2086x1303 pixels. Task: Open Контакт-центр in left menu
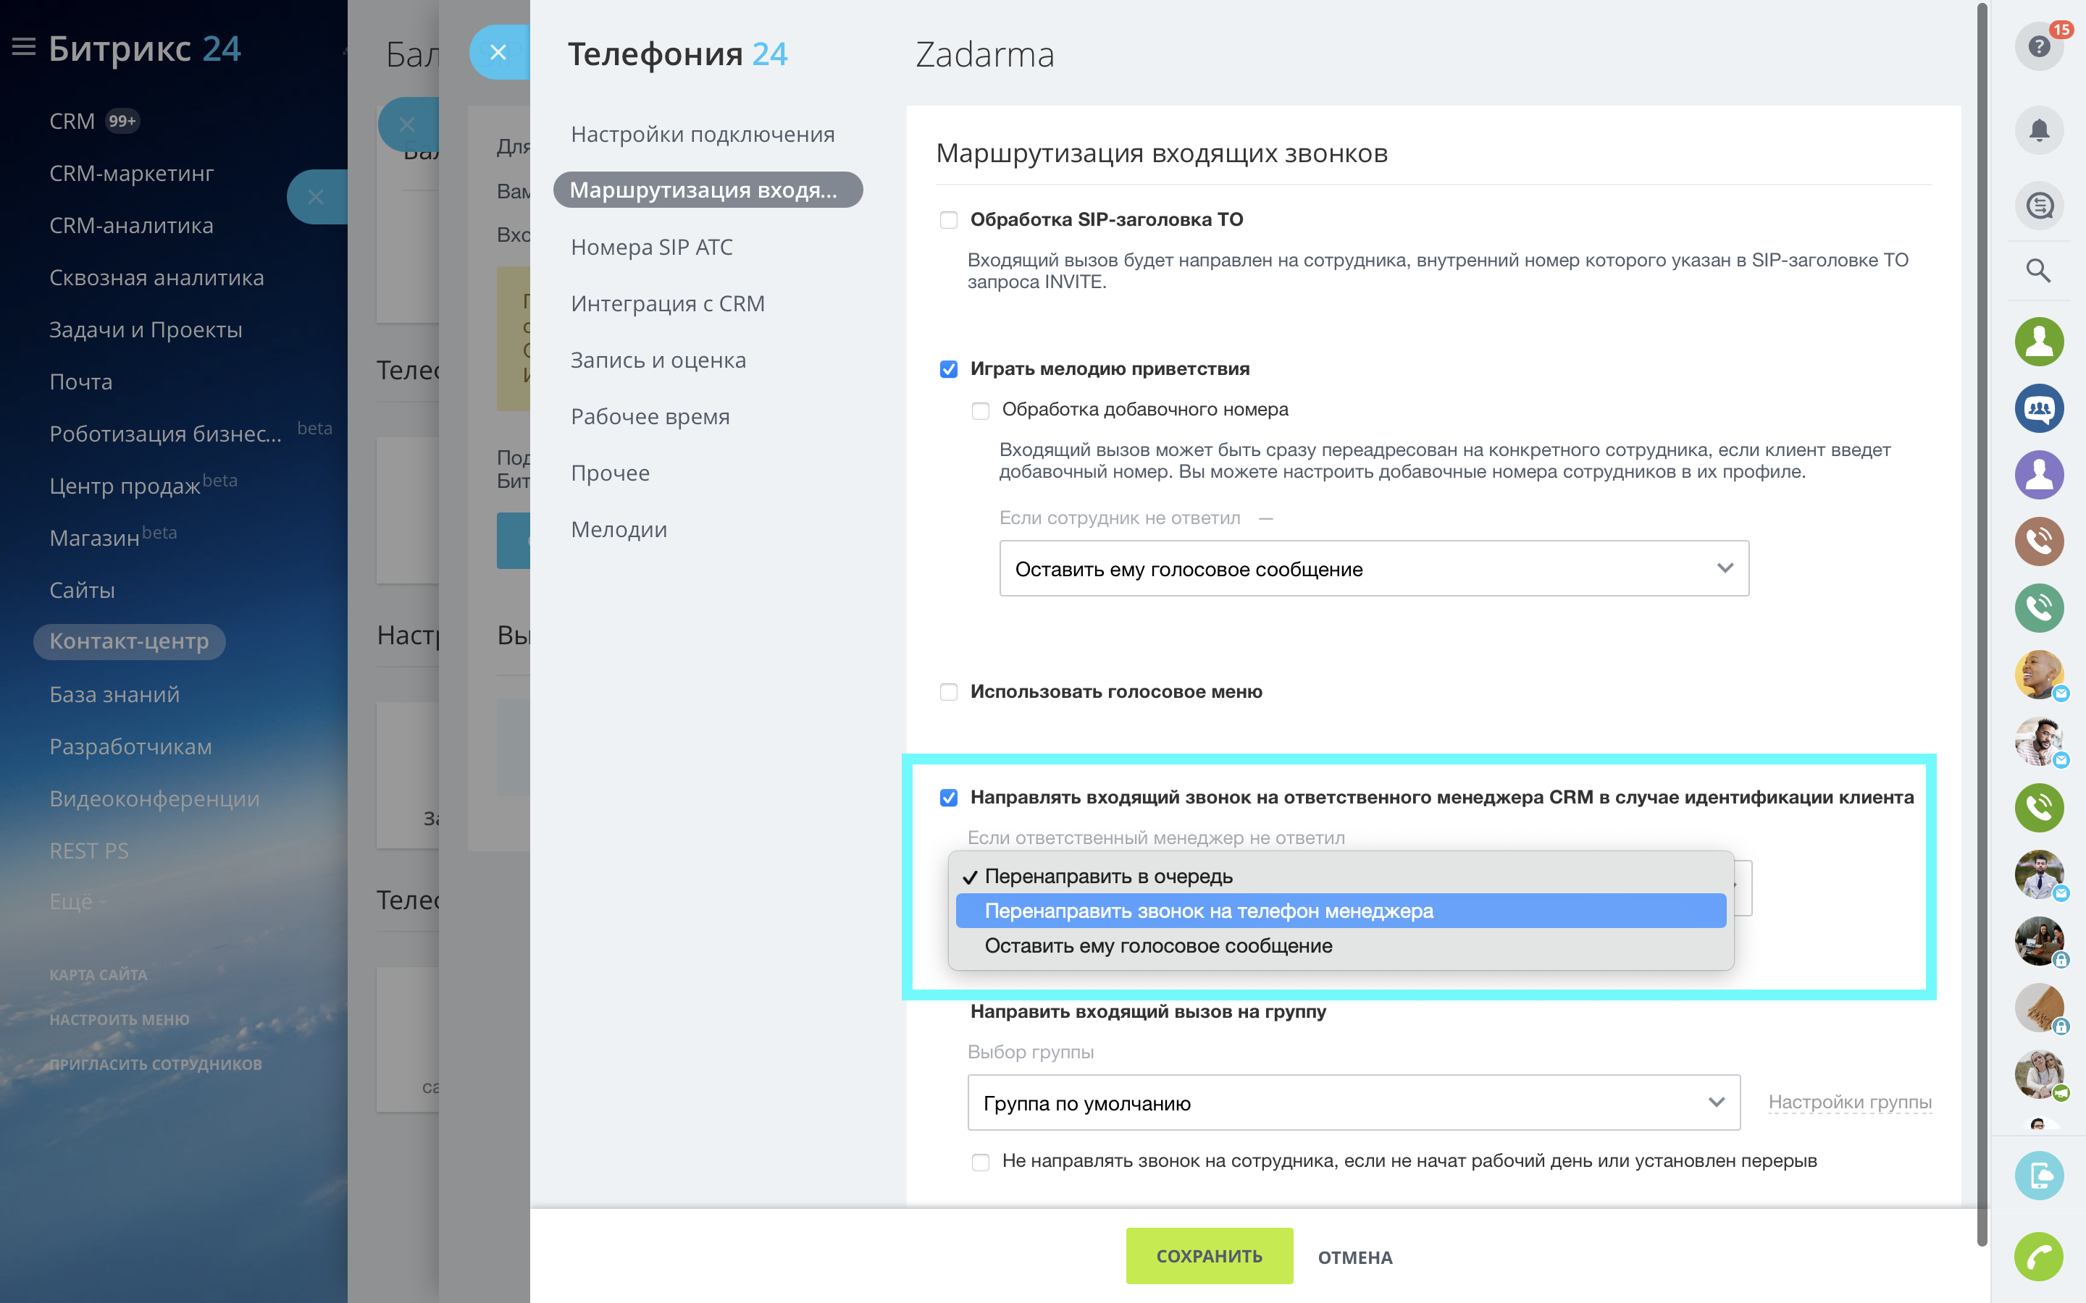tap(130, 642)
